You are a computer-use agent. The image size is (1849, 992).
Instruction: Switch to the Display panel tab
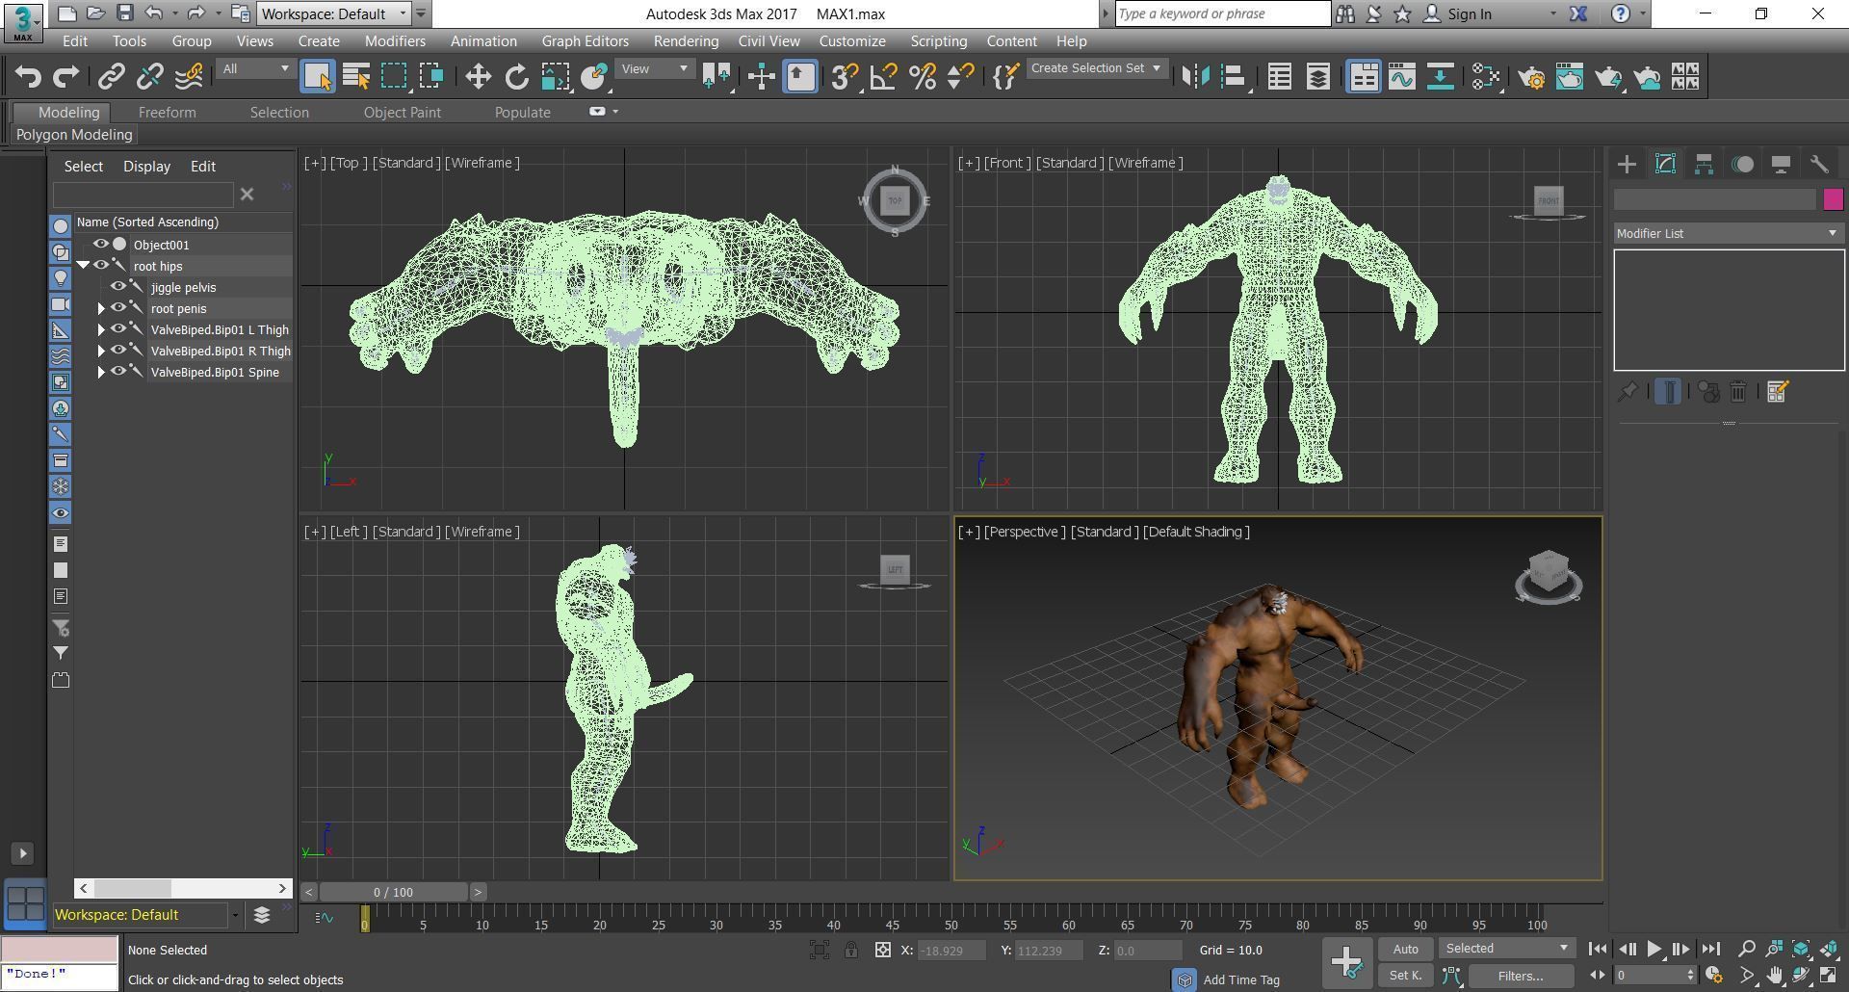[1781, 165]
